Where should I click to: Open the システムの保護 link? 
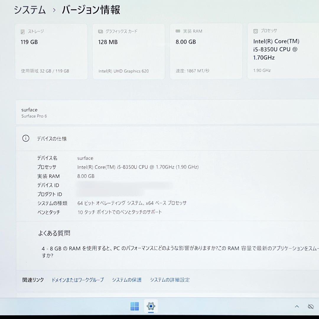(x=126, y=280)
